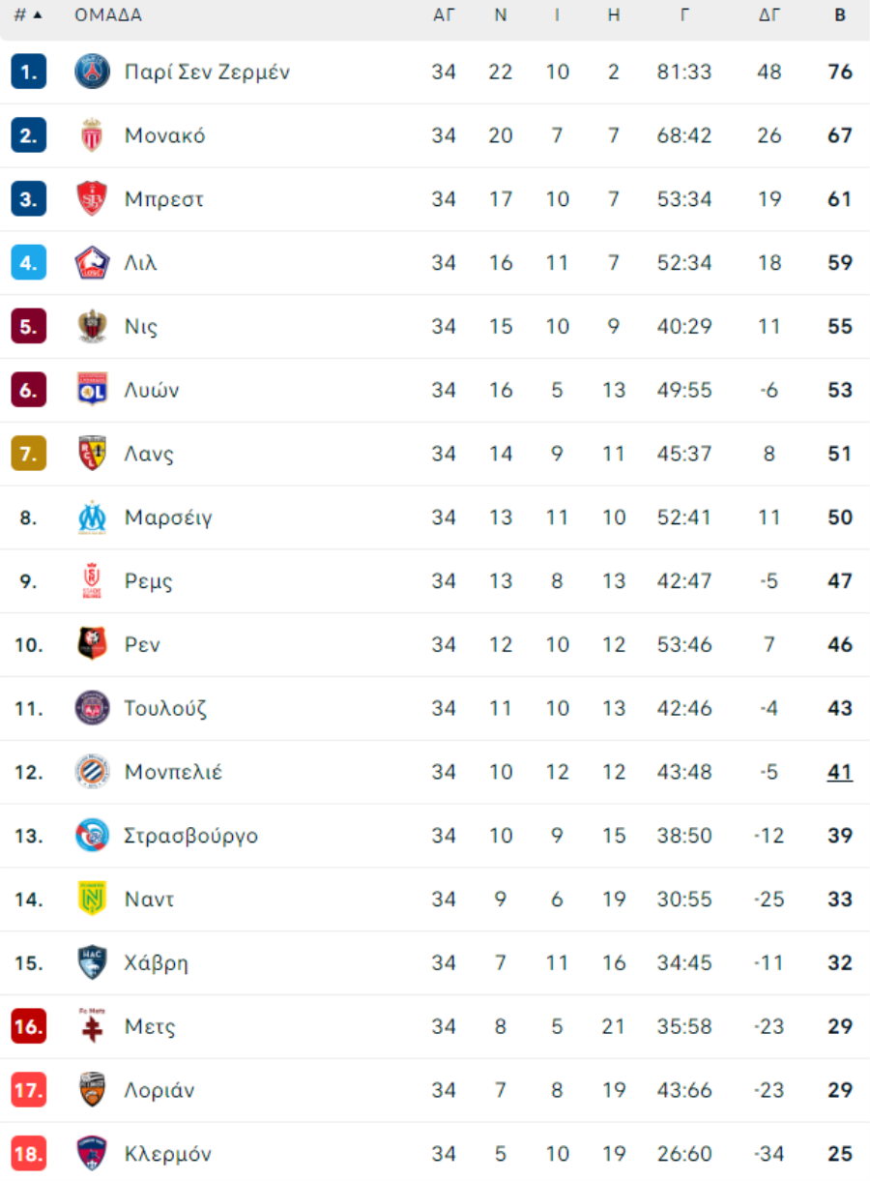Image resolution: width=870 pixels, height=1181 pixels.
Task: Select the light blue position 4 badge
Action: [29, 263]
